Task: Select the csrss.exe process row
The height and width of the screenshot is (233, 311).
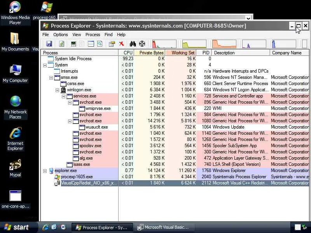Action: click(x=175, y=83)
